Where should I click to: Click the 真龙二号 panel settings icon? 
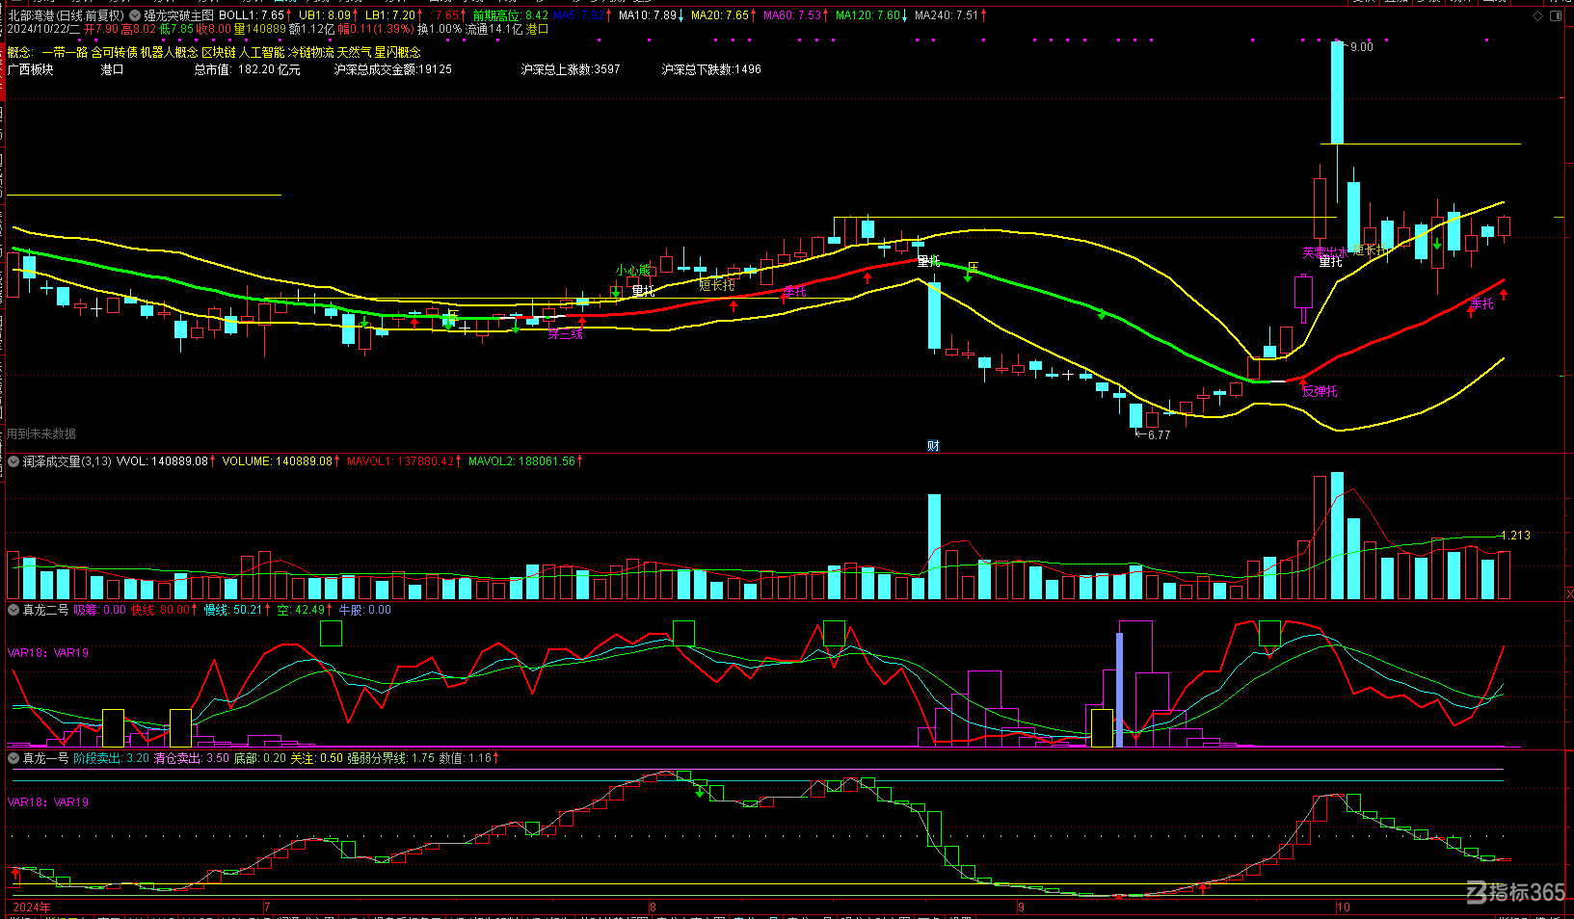click(x=13, y=610)
